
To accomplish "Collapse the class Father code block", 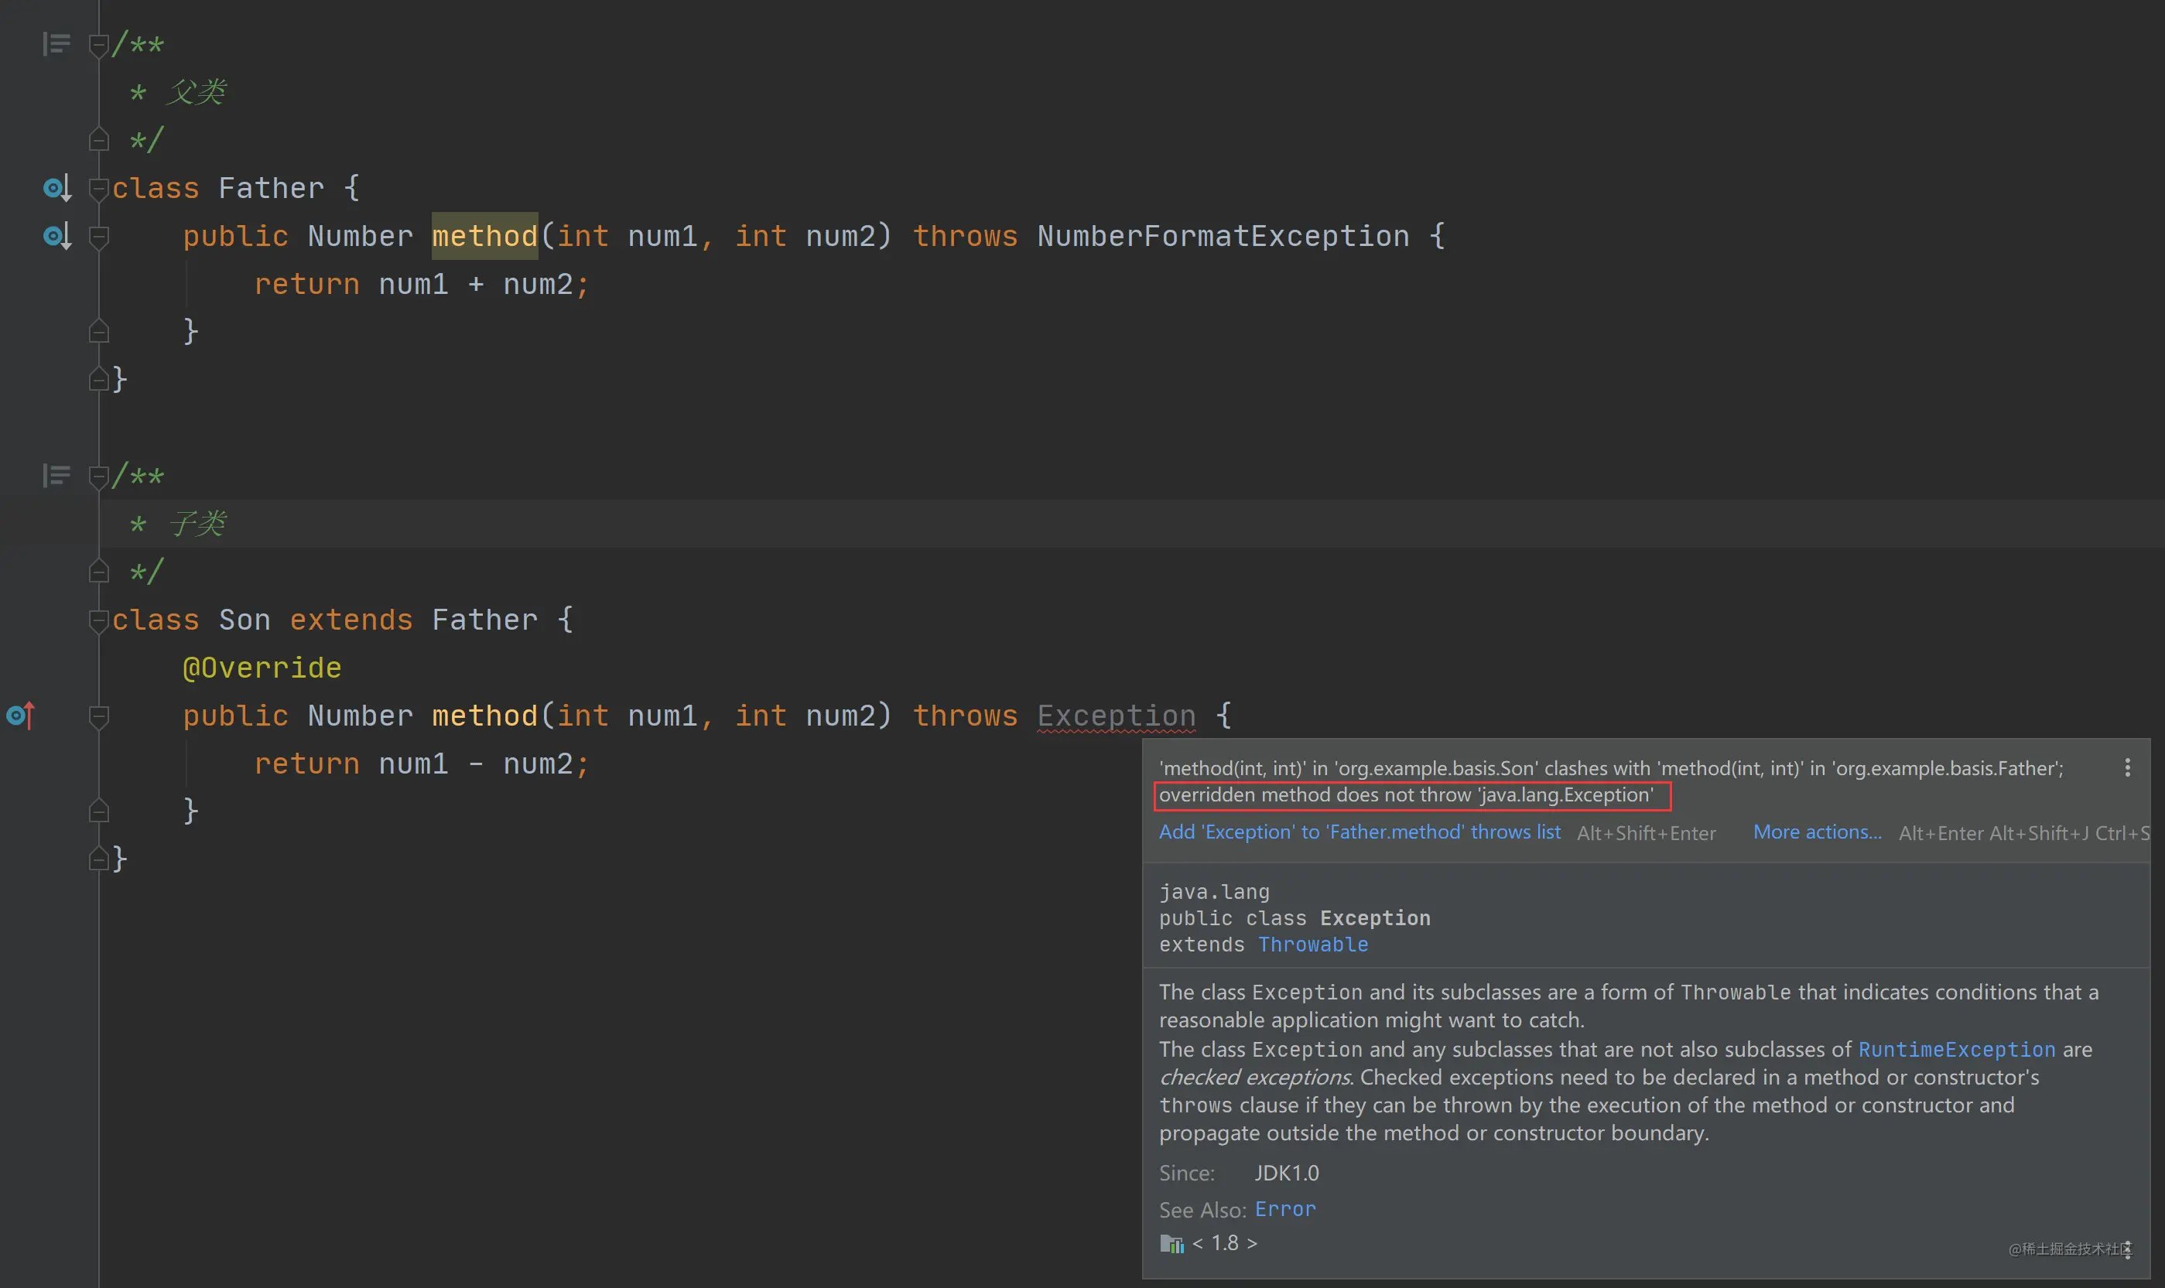I will [99, 187].
